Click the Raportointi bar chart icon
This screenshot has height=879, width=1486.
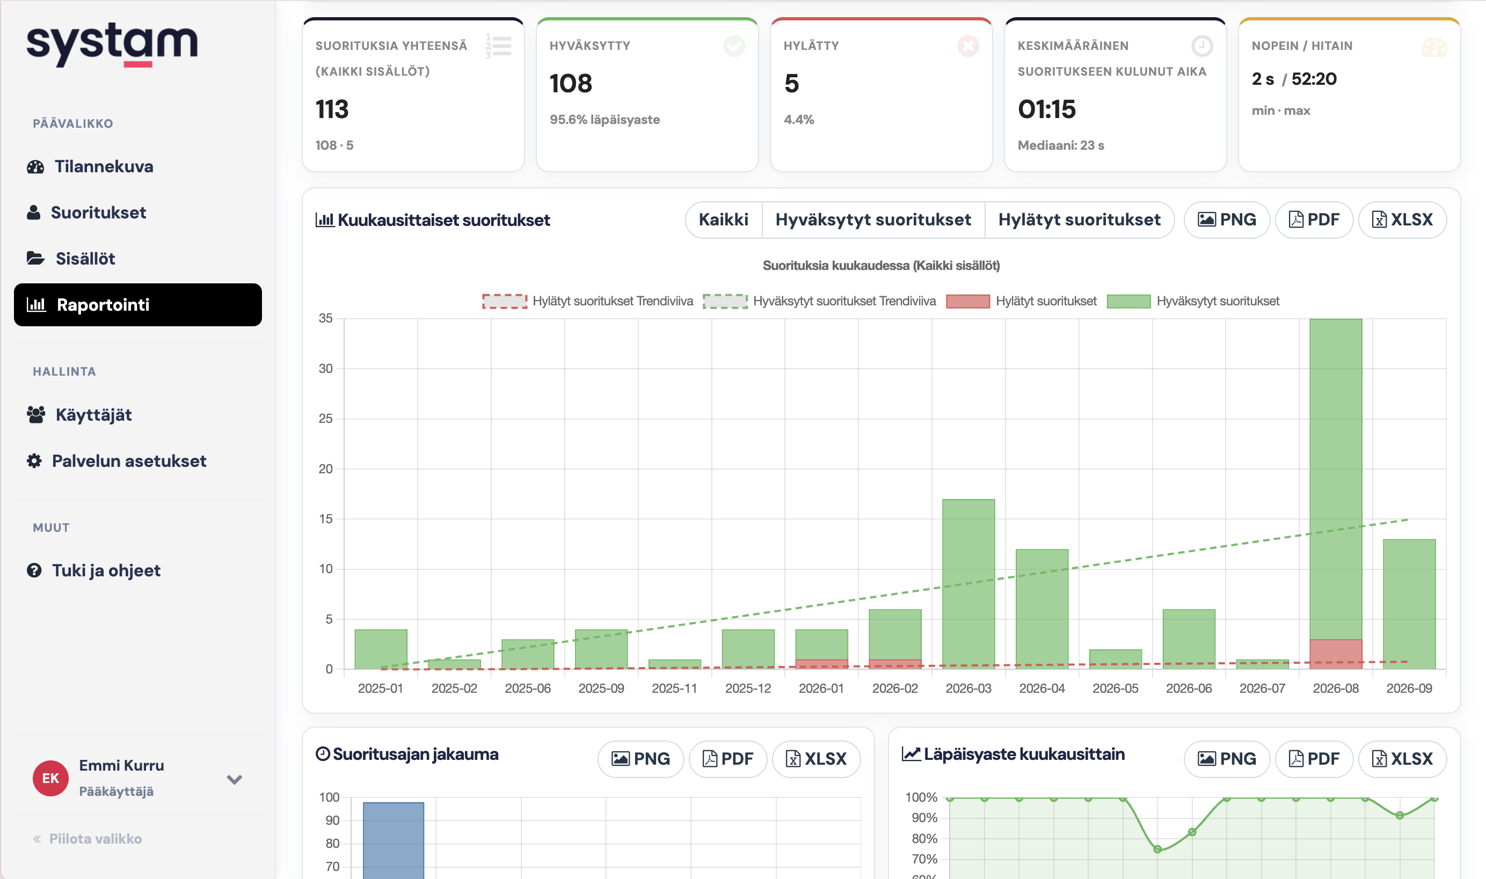point(36,304)
